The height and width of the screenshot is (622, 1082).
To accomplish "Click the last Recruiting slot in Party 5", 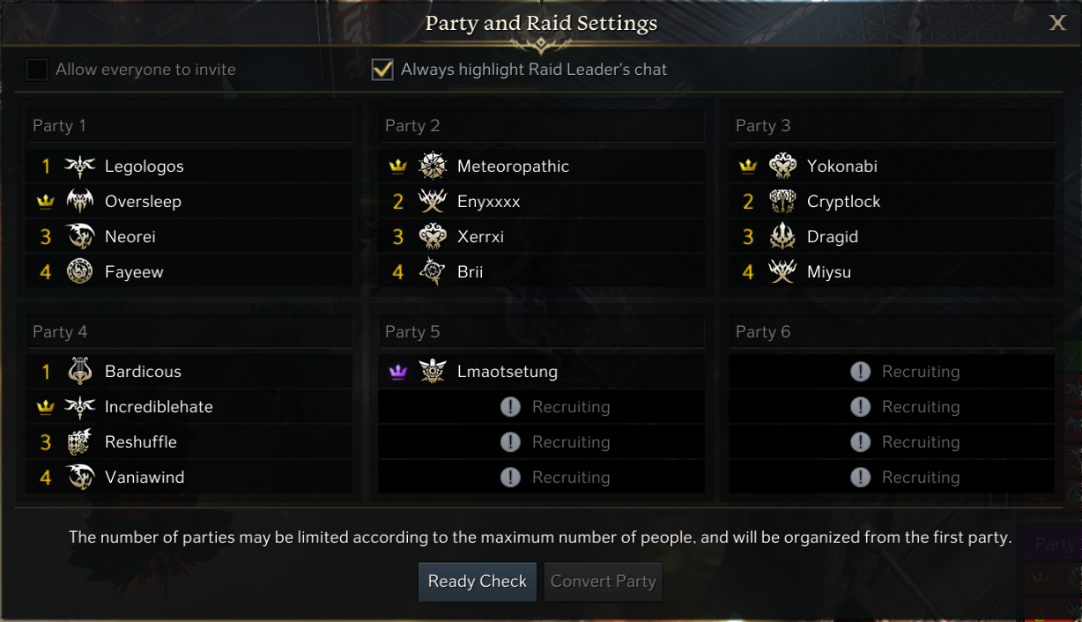I will (x=541, y=478).
